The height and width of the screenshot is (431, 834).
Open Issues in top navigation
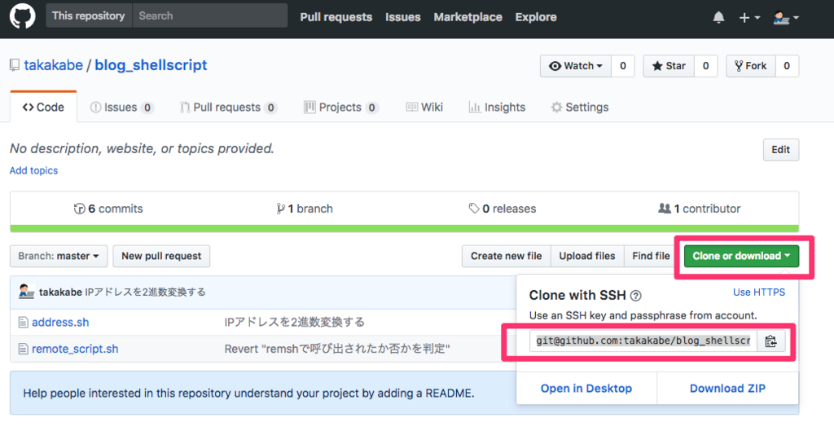(402, 17)
